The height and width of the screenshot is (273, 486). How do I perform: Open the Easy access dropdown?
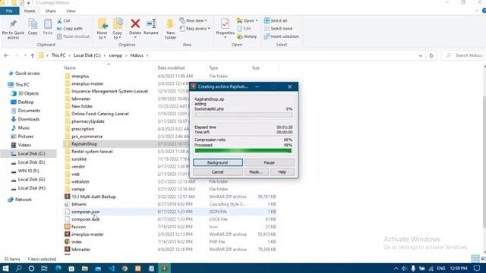click(x=195, y=29)
